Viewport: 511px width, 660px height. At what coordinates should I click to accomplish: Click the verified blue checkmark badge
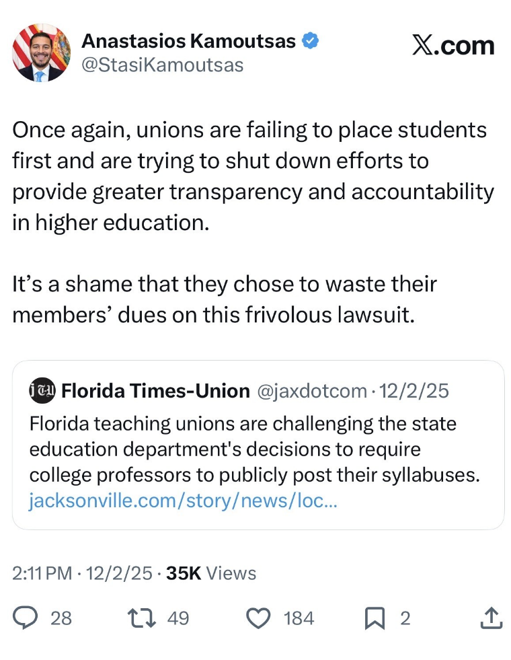coord(309,40)
